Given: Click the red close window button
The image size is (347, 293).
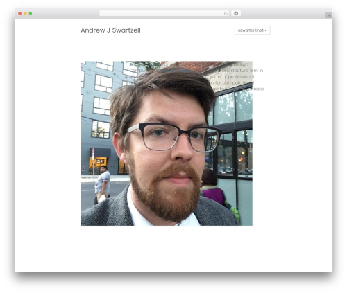Looking at the screenshot, I should pyautogui.click(x=20, y=14).
